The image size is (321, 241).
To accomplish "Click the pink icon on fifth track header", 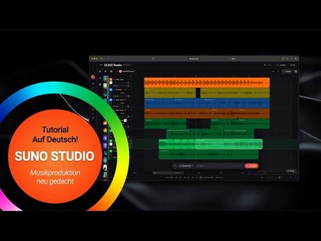I will click(x=125, y=120).
